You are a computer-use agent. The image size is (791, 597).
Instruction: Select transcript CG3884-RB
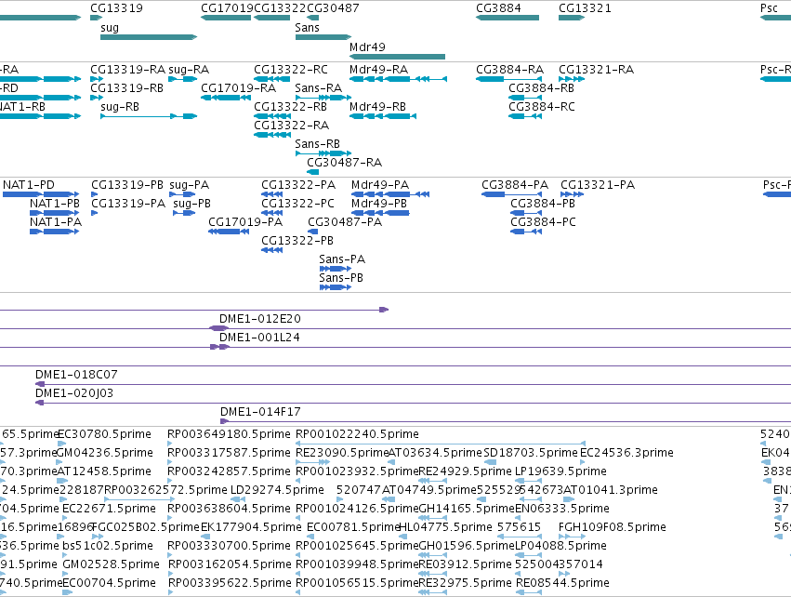pyautogui.click(x=525, y=98)
